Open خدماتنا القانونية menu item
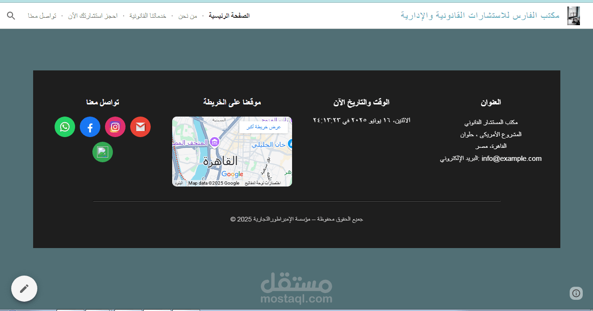The height and width of the screenshot is (311, 593). click(147, 16)
